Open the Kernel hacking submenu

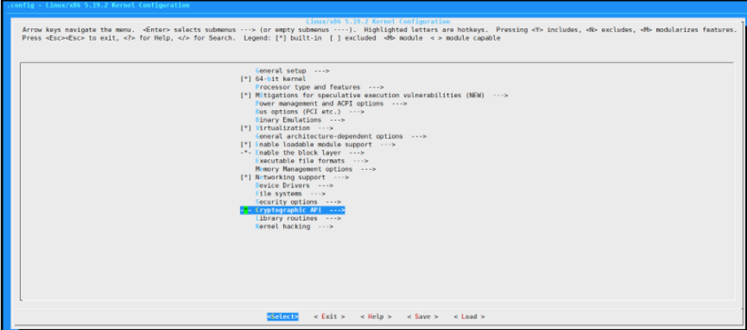tap(294, 226)
